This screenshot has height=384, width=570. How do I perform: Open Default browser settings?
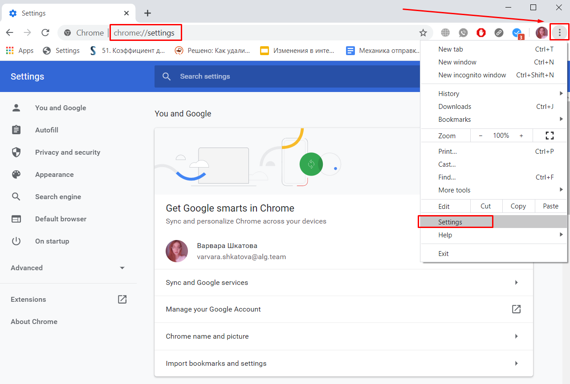(61, 219)
